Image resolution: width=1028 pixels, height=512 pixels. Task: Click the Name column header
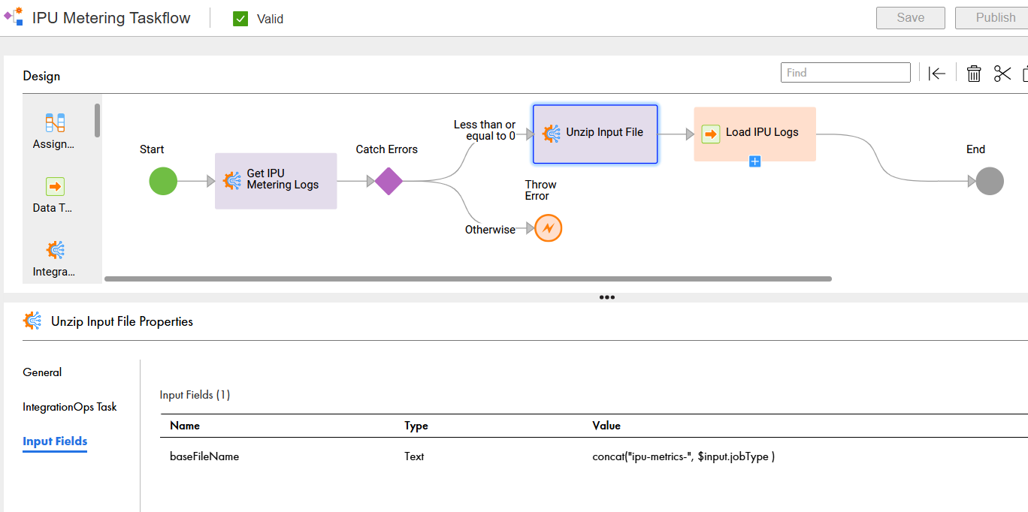pyautogui.click(x=185, y=426)
